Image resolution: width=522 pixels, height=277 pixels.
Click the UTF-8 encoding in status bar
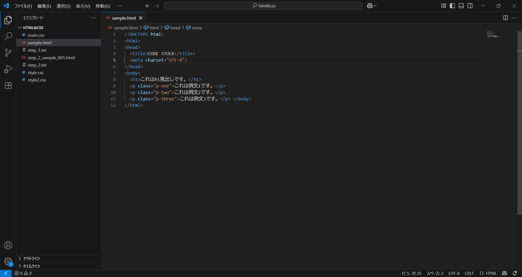click(454, 273)
